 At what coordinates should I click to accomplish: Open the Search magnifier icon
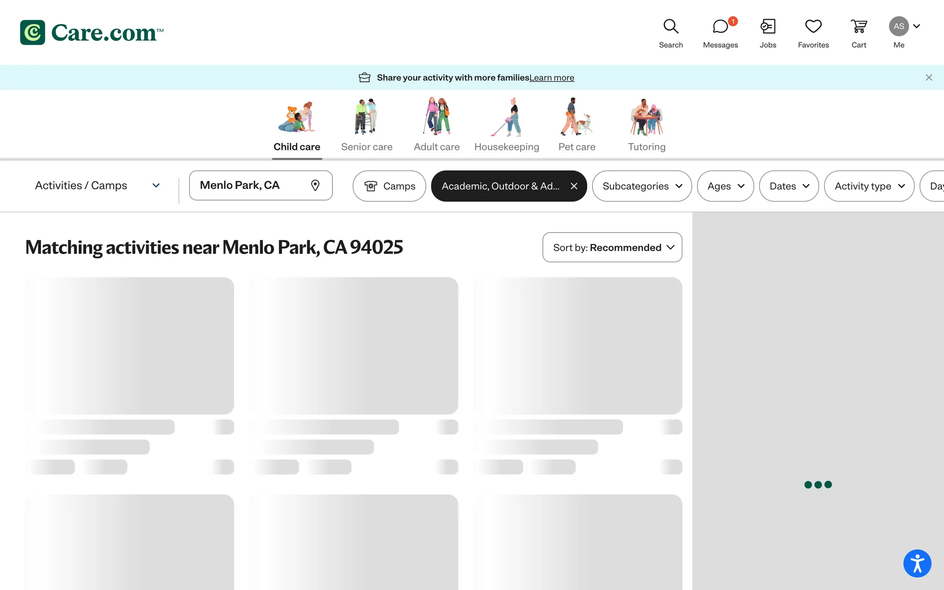point(671,27)
